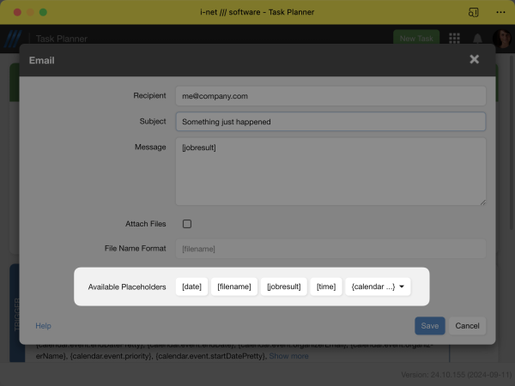Click the green New Task button
The width and height of the screenshot is (515, 386).
click(x=416, y=39)
